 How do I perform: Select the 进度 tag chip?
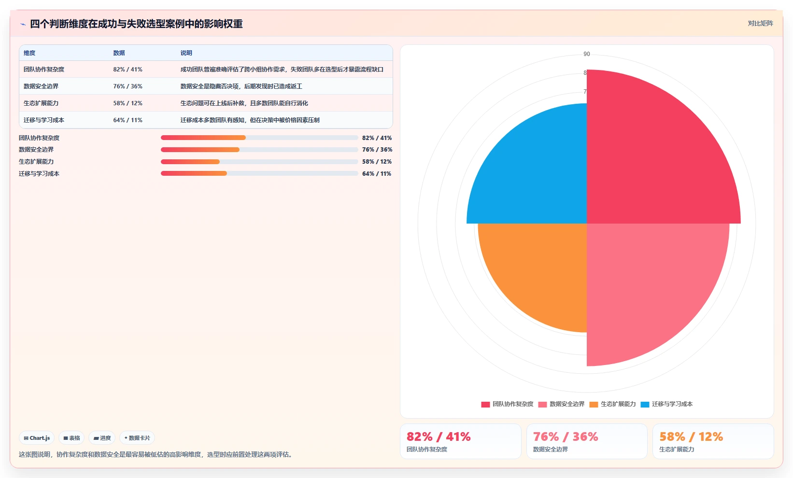[x=102, y=438]
